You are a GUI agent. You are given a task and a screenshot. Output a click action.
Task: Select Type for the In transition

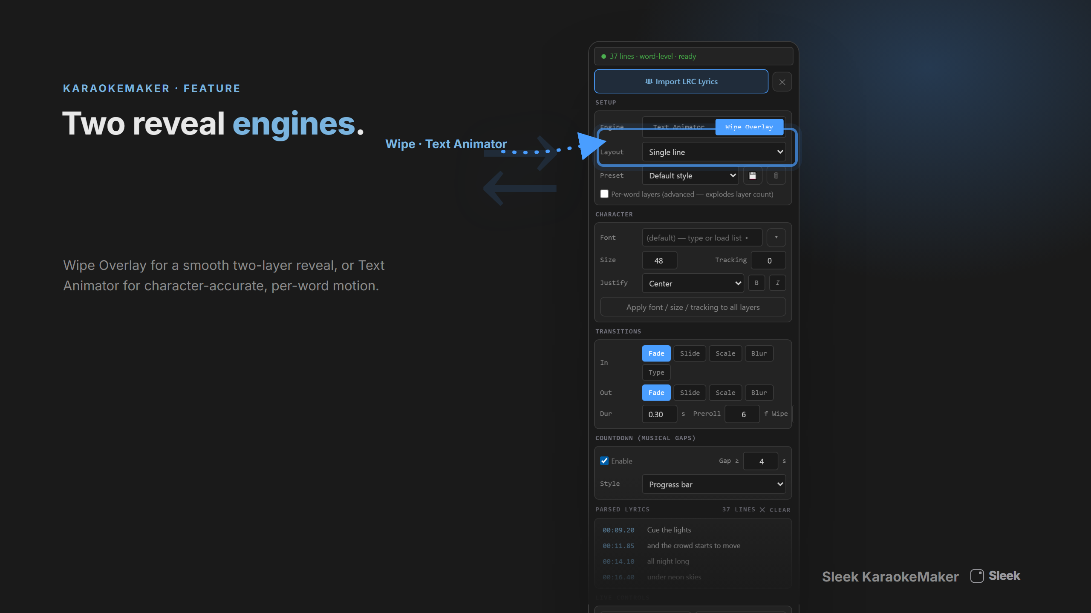[656, 372]
